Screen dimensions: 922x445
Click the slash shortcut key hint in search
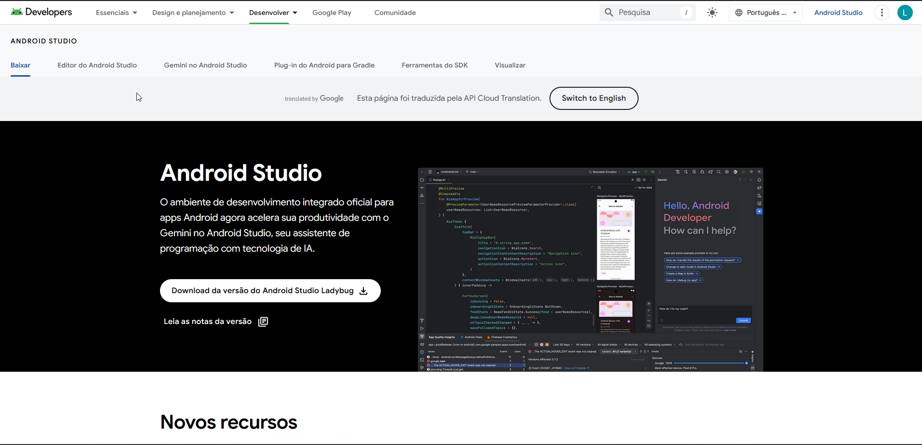pos(686,13)
